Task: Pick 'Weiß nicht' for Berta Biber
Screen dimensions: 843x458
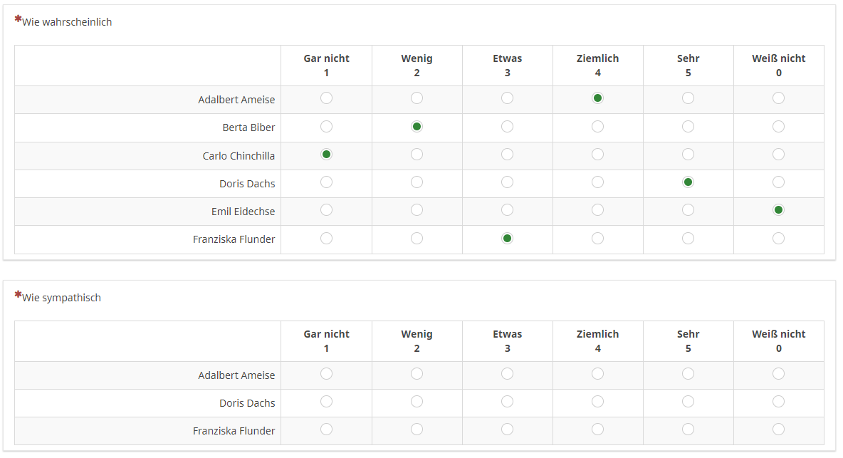Action: click(778, 127)
